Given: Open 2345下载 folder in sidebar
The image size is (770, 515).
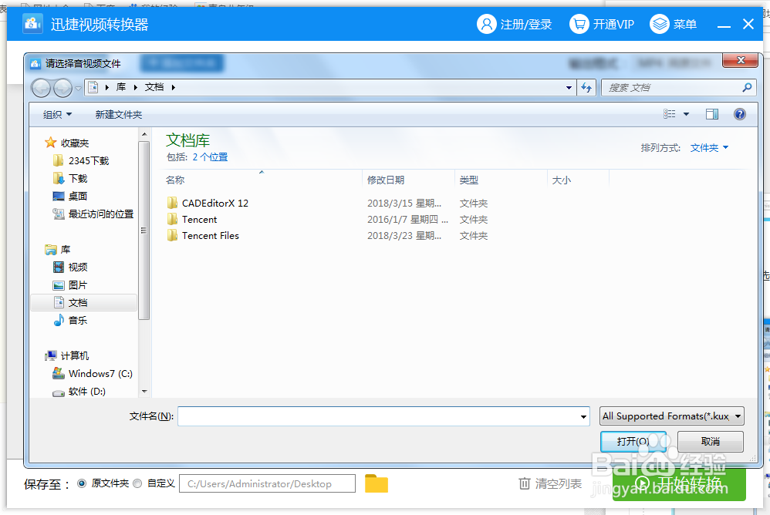Looking at the screenshot, I should coord(81,160).
